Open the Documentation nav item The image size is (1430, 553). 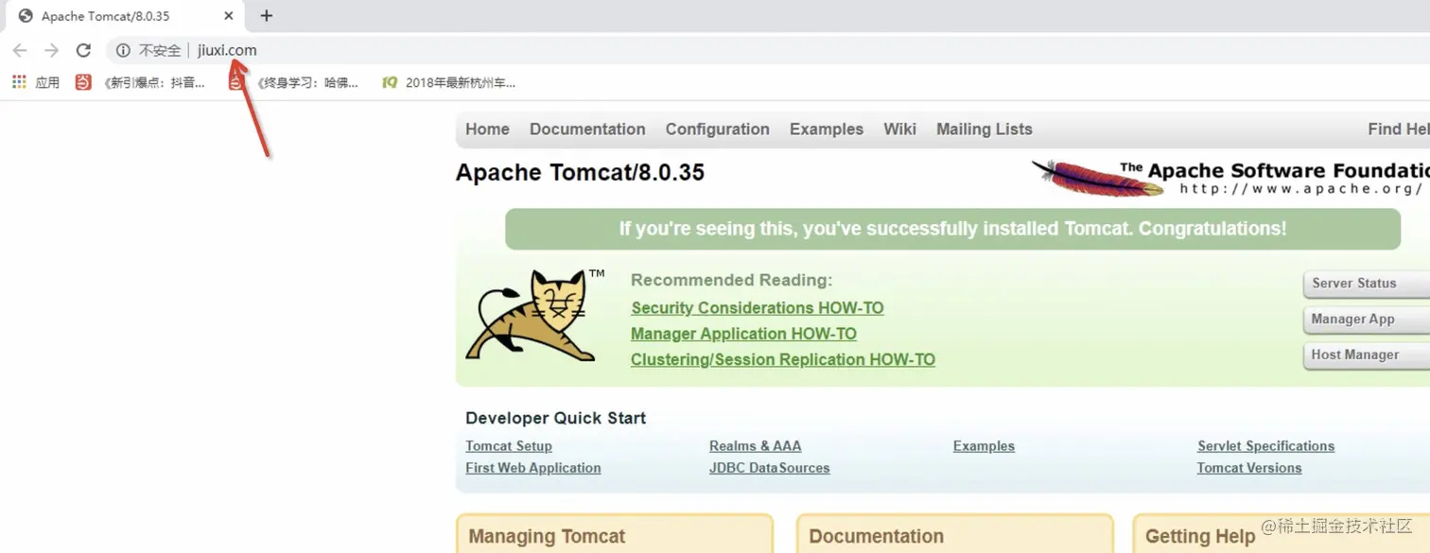587,130
